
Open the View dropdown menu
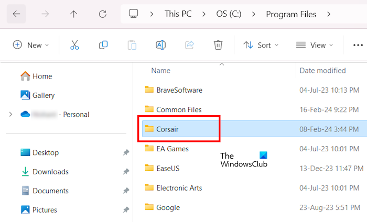[315, 45]
